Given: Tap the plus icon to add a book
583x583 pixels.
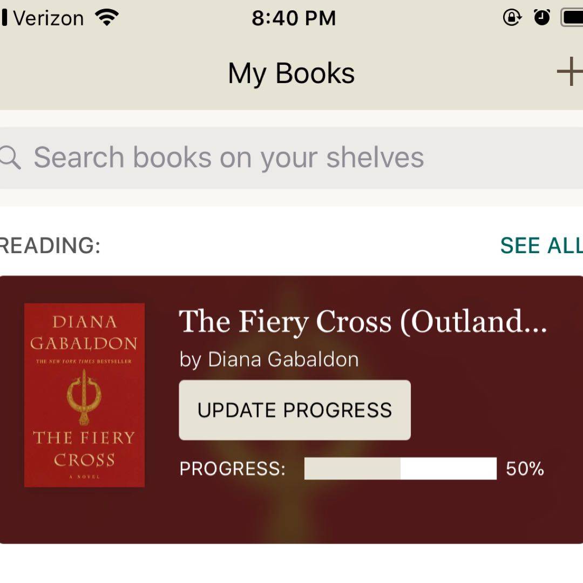Looking at the screenshot, I should coord(570,72).
